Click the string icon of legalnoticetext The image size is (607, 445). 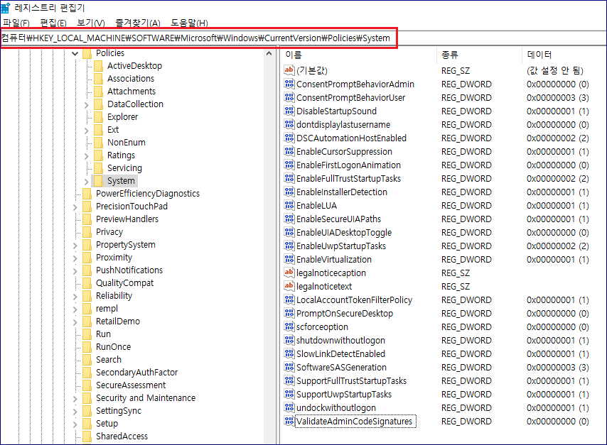[x=289, y=287]
